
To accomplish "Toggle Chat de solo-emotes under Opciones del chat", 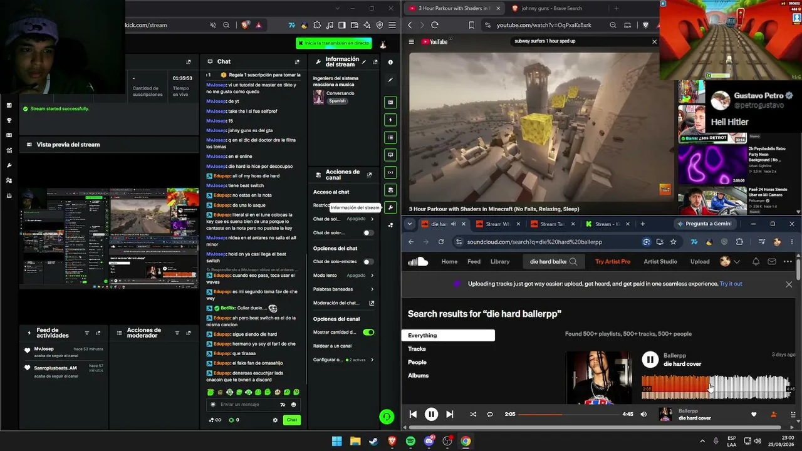I will [368, 262].
